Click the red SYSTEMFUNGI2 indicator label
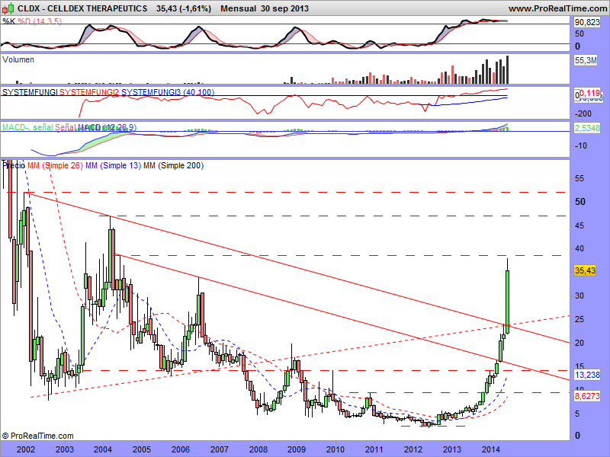Viewport: 610px width, 457px height. tap(89, 92)
